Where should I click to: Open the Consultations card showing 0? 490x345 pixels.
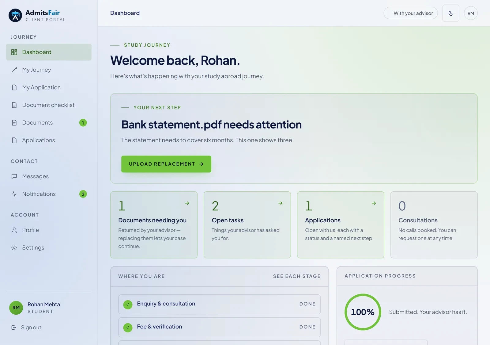pyautogui.click(x=434, y=225)
